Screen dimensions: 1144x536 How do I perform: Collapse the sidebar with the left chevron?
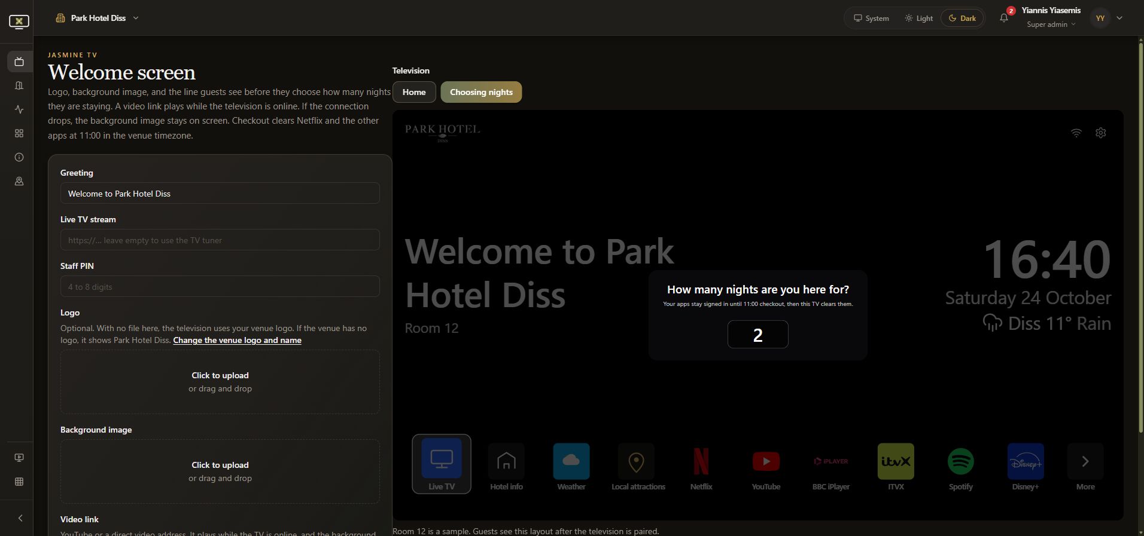pos(20,518)
